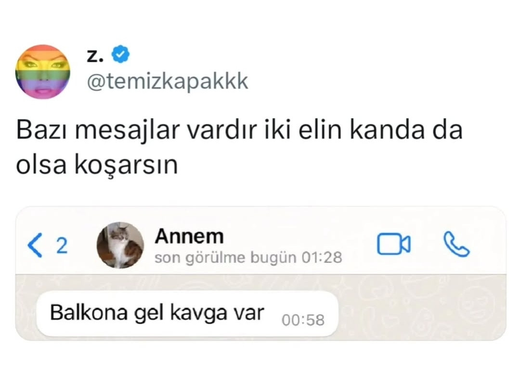
Task: Click the blue verified badge
Action: pos(120,54)
